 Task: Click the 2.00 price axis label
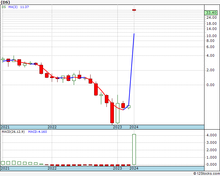(x=211, y=70)
